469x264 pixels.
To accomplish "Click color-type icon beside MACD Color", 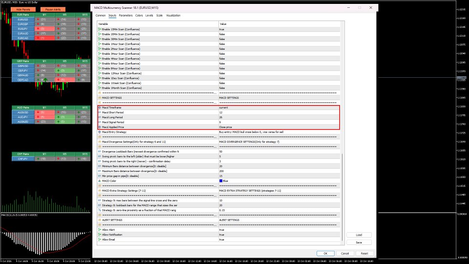I will [100, 181].
